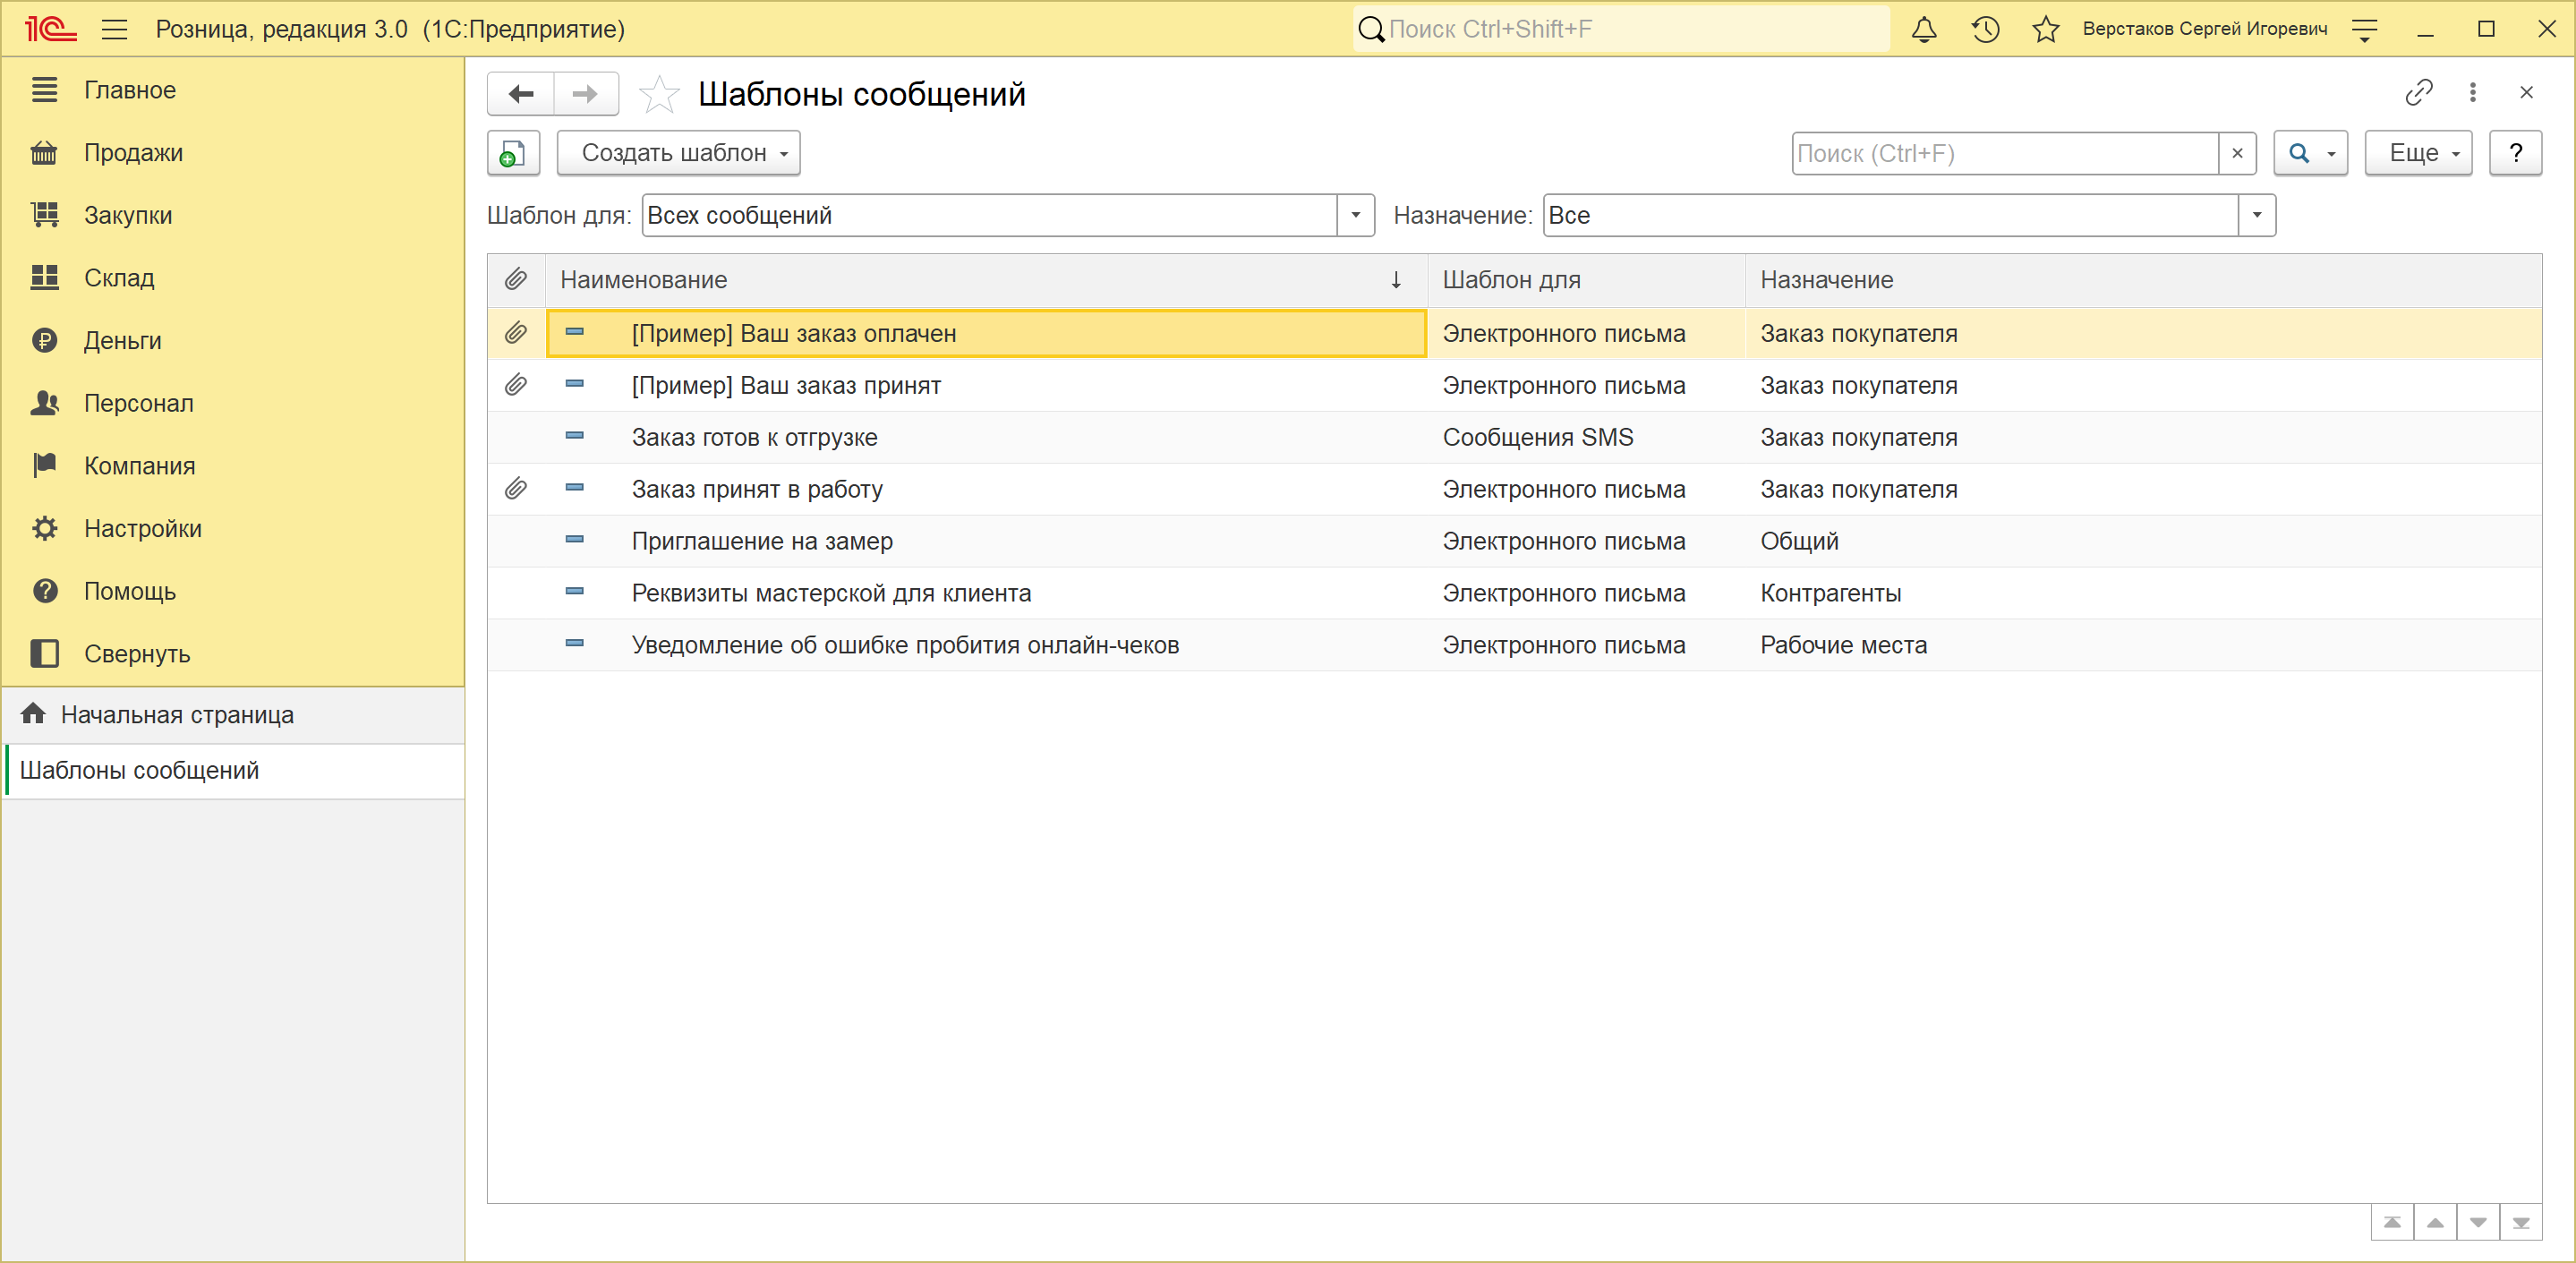Click the 1C logo icon
2576x1263 pixels.
[x=50, y=29]
